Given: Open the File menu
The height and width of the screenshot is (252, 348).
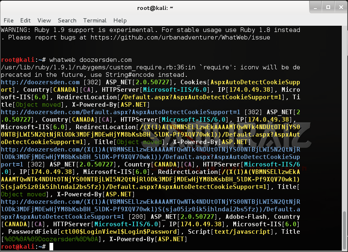Looking at the screenshot, I should tap(8, 20).
